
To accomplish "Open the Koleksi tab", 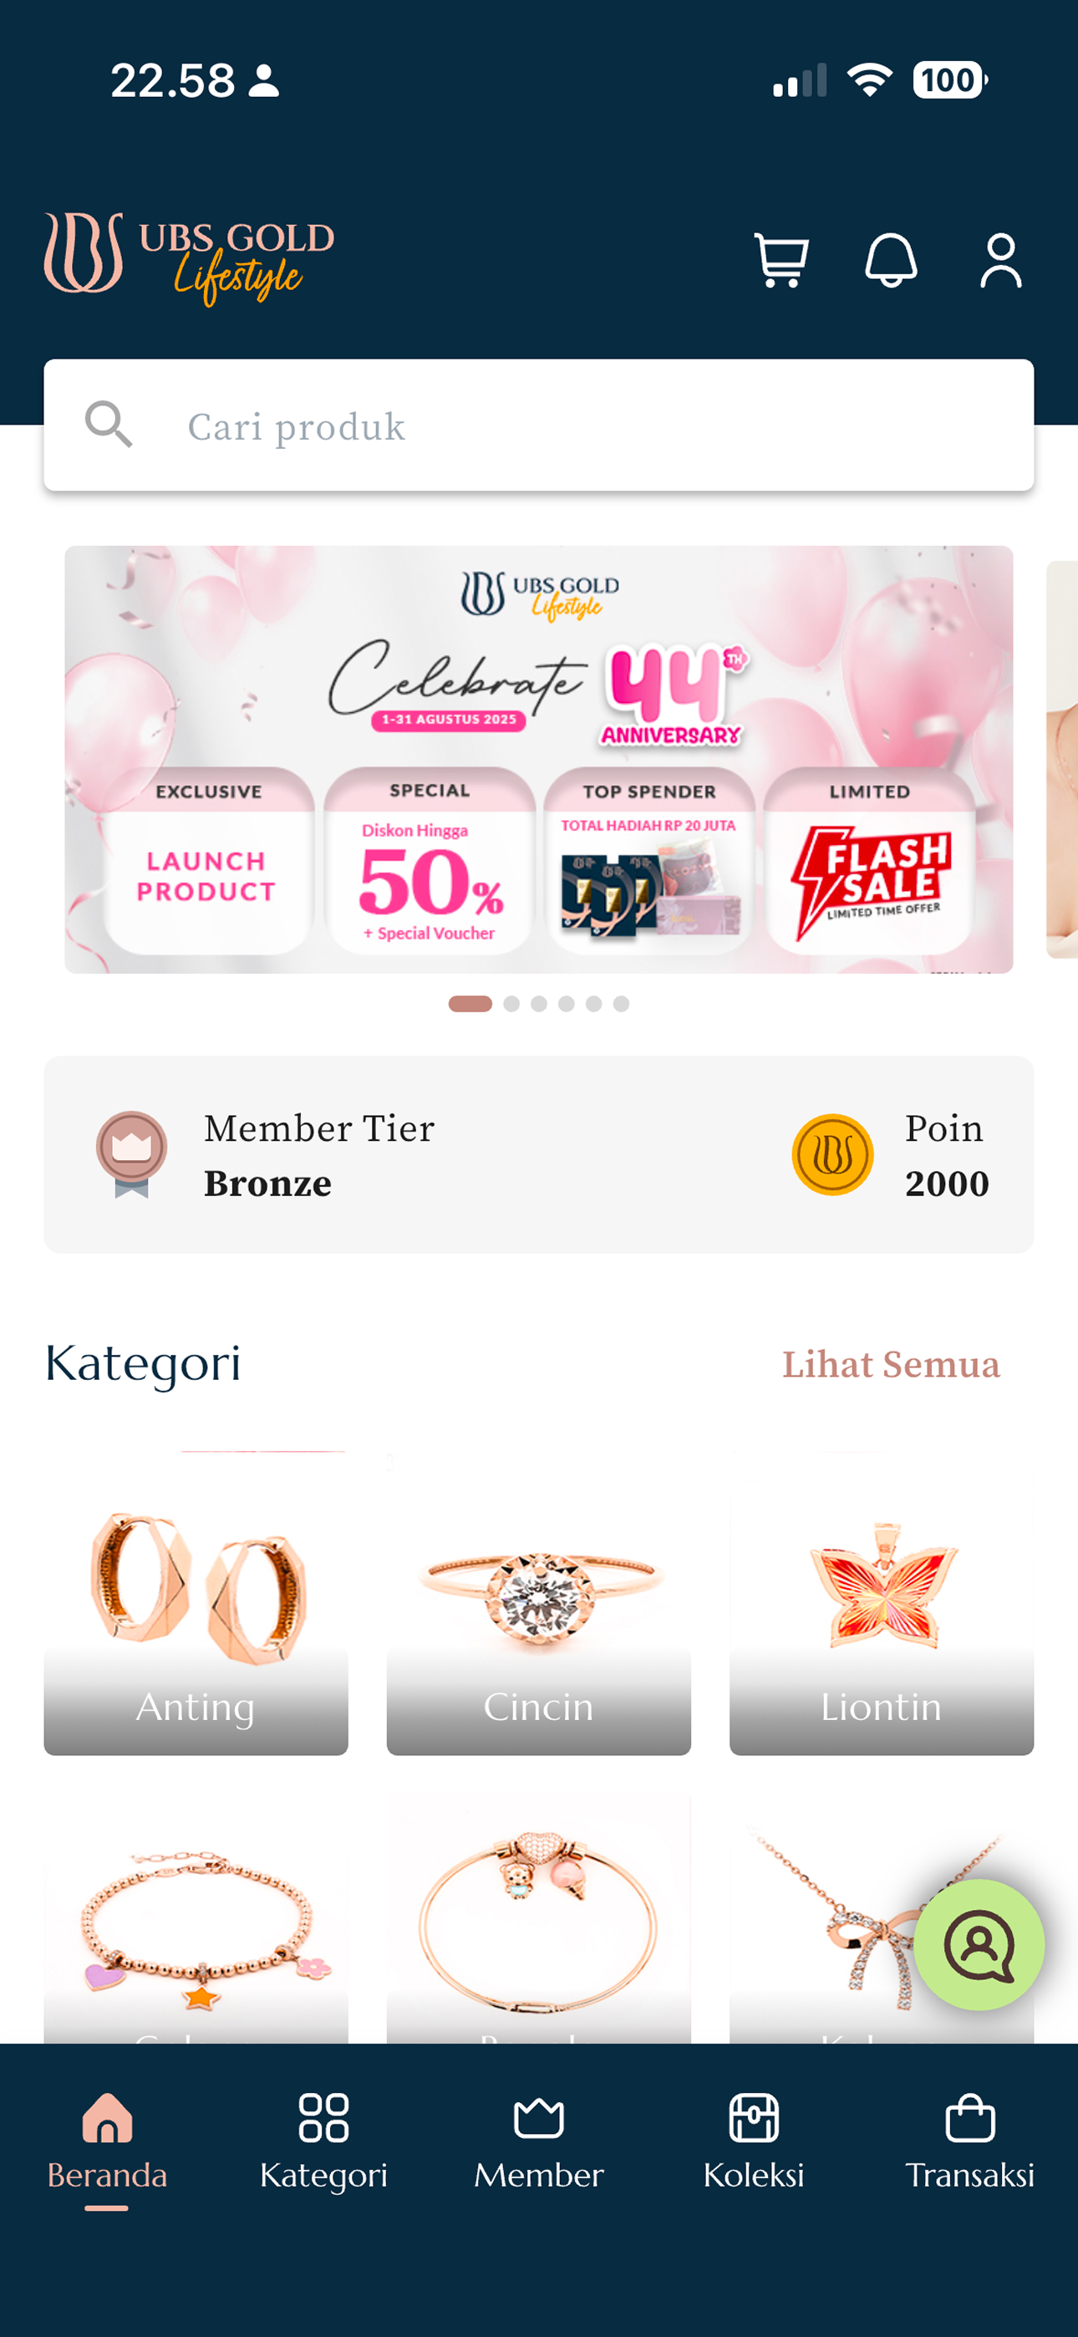I will [x=754, y=2143].
